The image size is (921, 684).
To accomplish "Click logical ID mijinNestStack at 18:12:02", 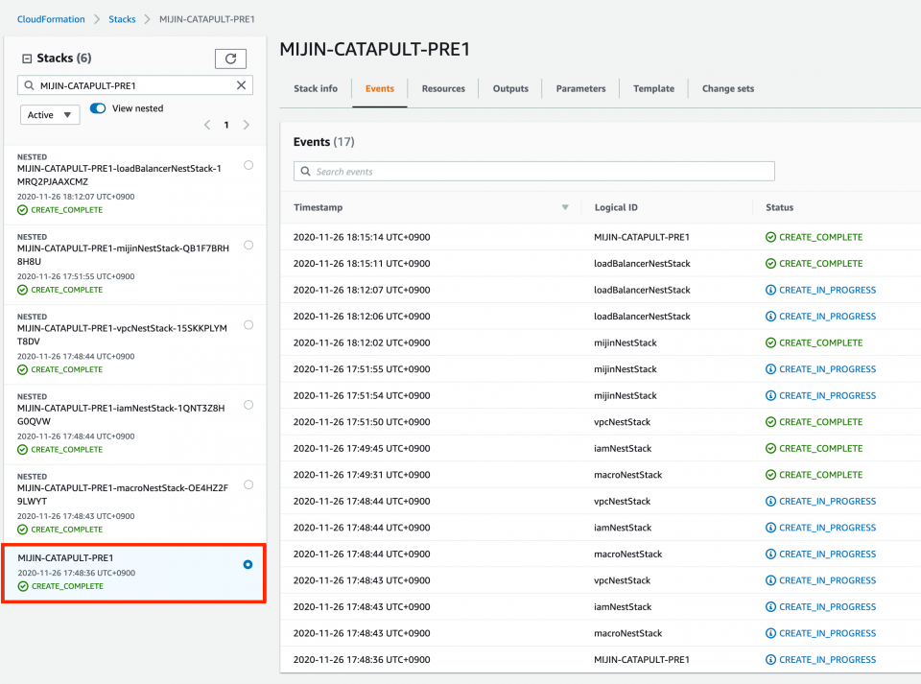I will (x=626, y=342).
